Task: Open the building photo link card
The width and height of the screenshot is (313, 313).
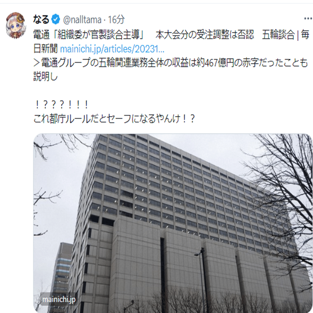Action: 173,223
